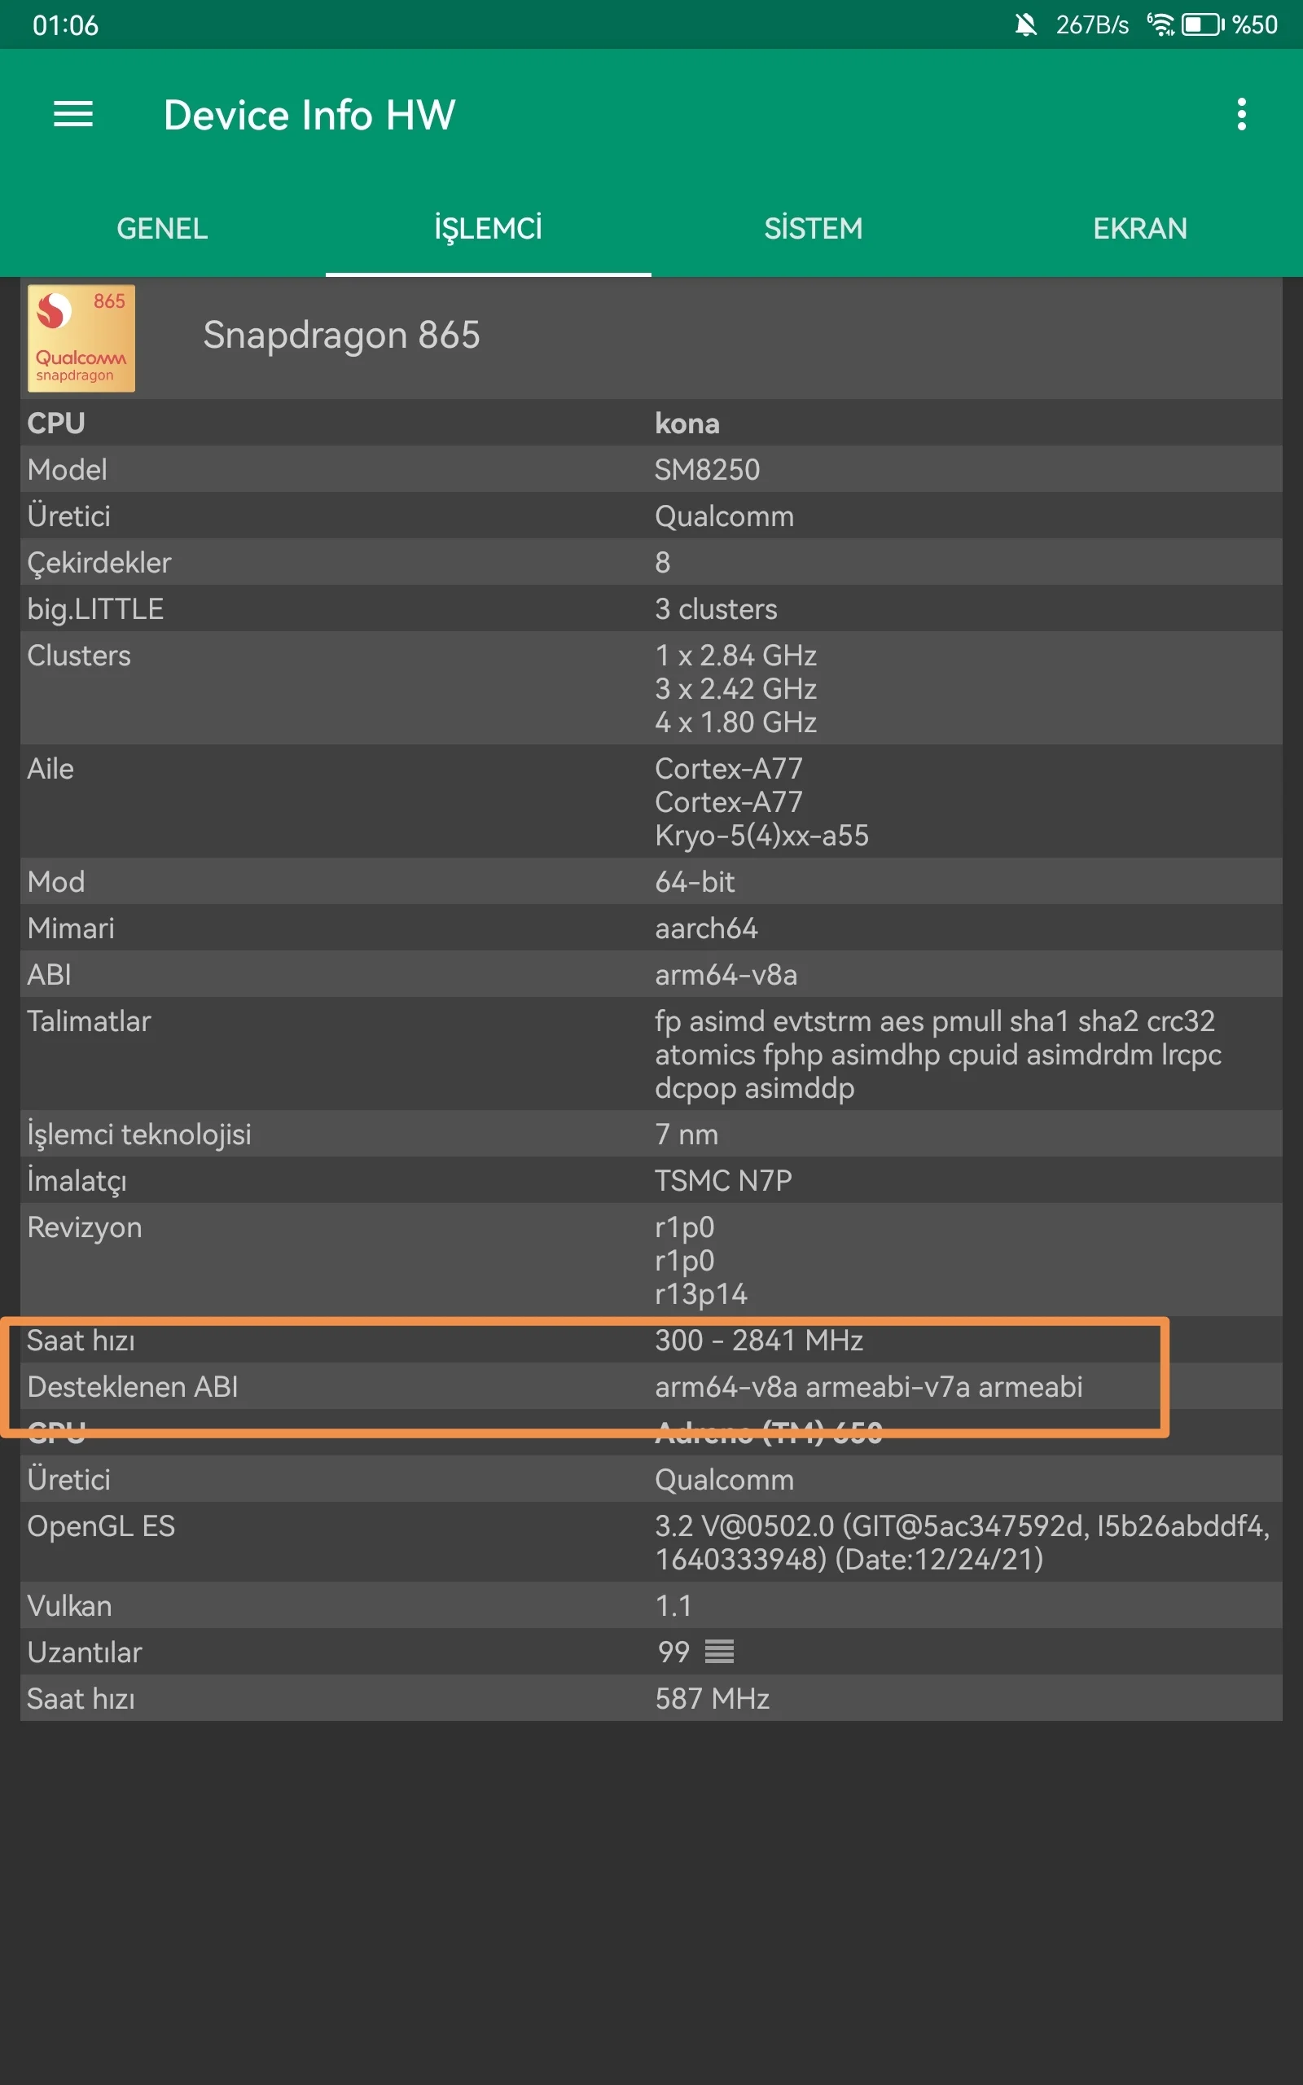1303x2085 pixels.
Task: Go to the EKRAN tab
Action: point(1139,228)
